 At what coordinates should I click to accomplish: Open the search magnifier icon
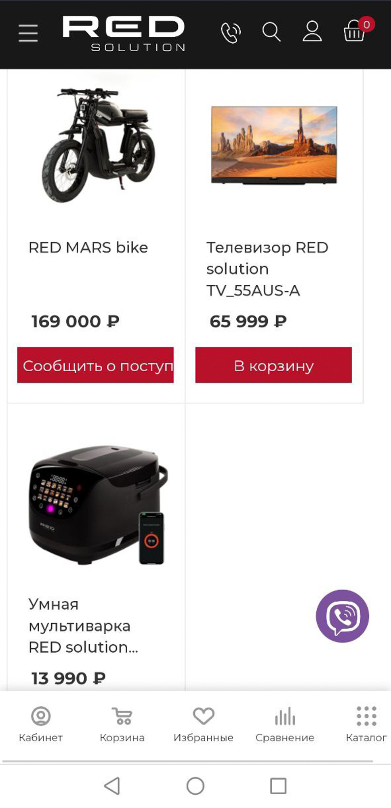(x=271, y=32)
